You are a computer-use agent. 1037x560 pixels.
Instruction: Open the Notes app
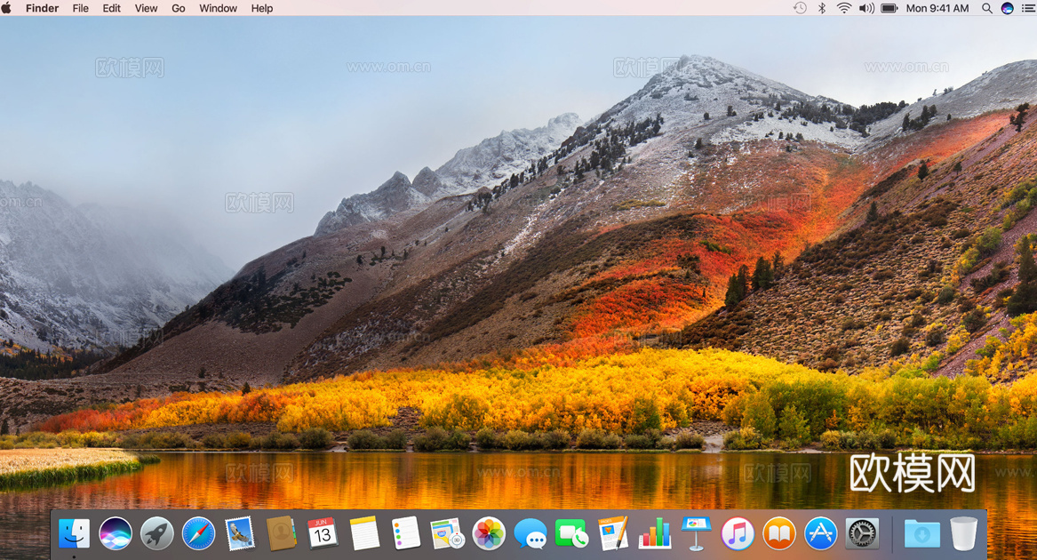tap(364, 533)
